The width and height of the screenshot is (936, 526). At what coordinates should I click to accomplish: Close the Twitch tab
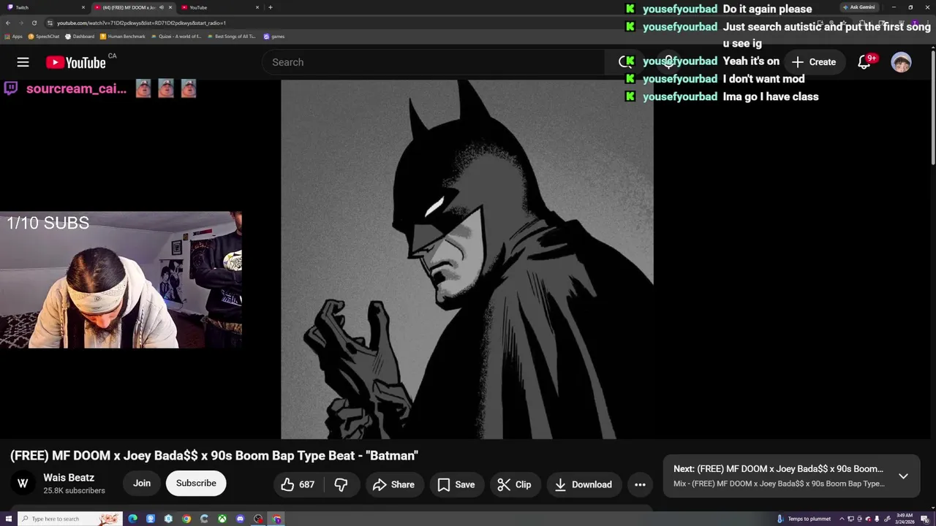[83, 7]
